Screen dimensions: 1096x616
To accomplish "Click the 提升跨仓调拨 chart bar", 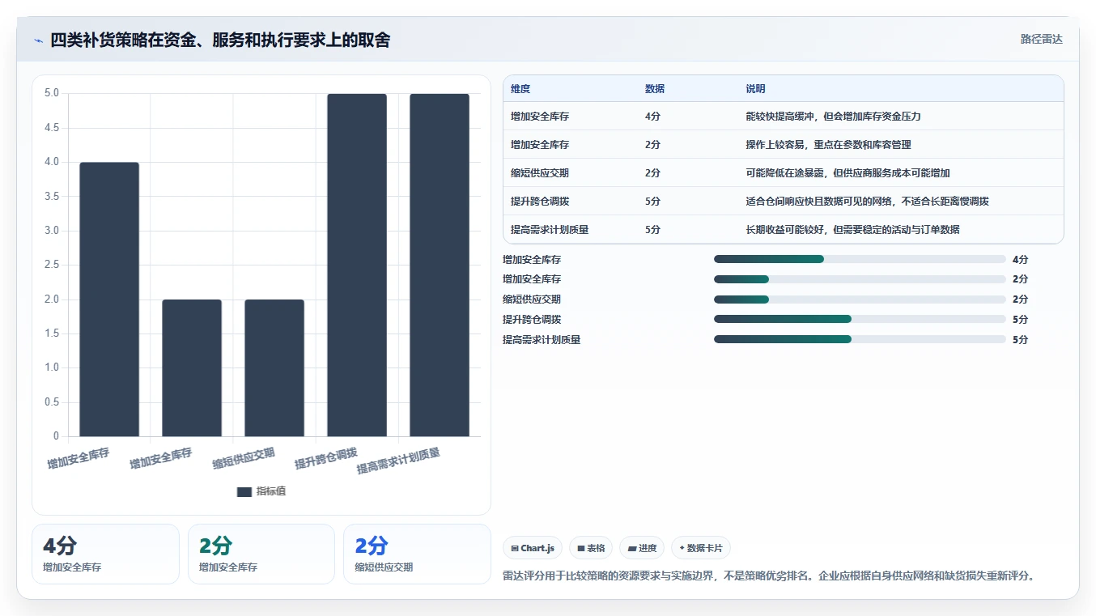I will pos(357,266).
